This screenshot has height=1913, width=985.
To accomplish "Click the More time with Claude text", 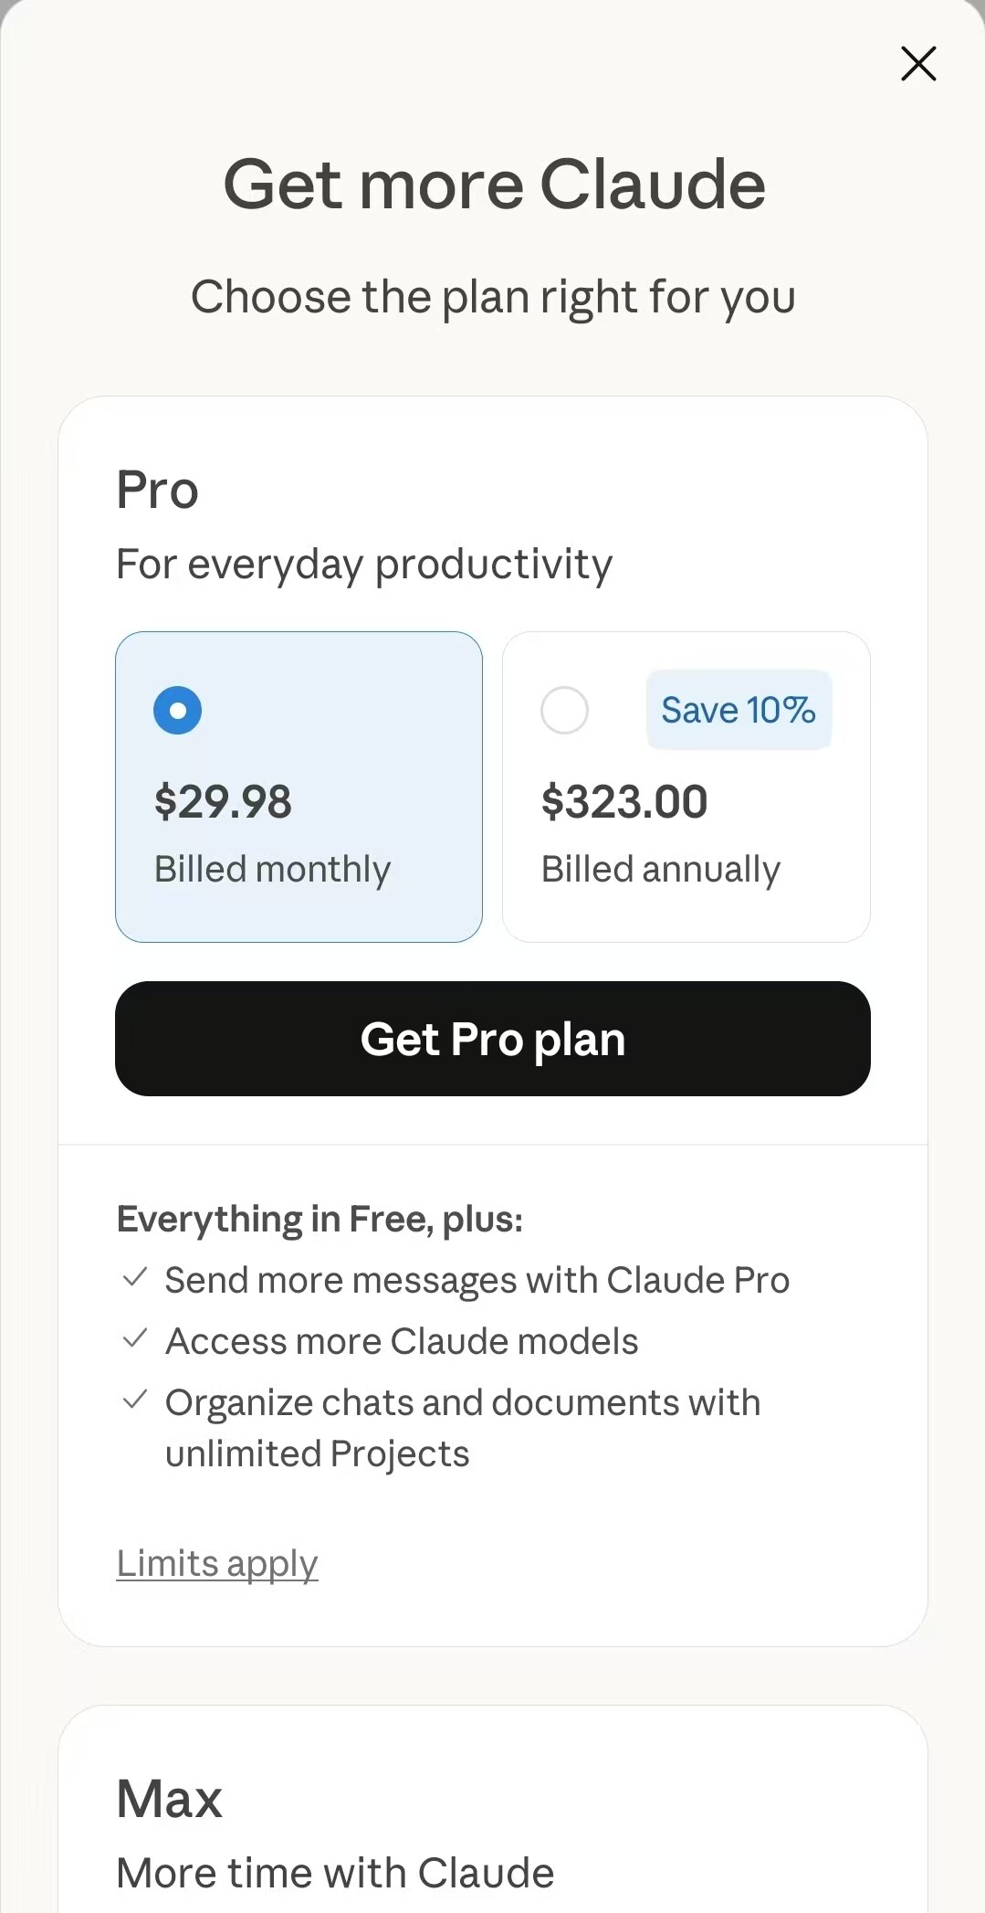I will coord(335,1873).
